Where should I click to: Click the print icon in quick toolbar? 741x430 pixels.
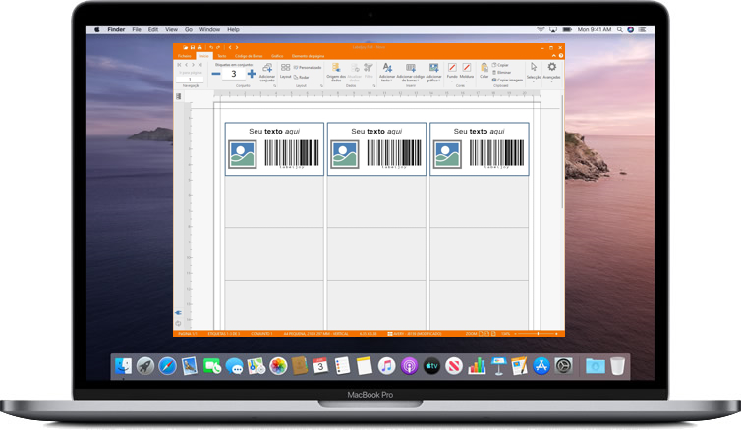click(x=199, y=47)
